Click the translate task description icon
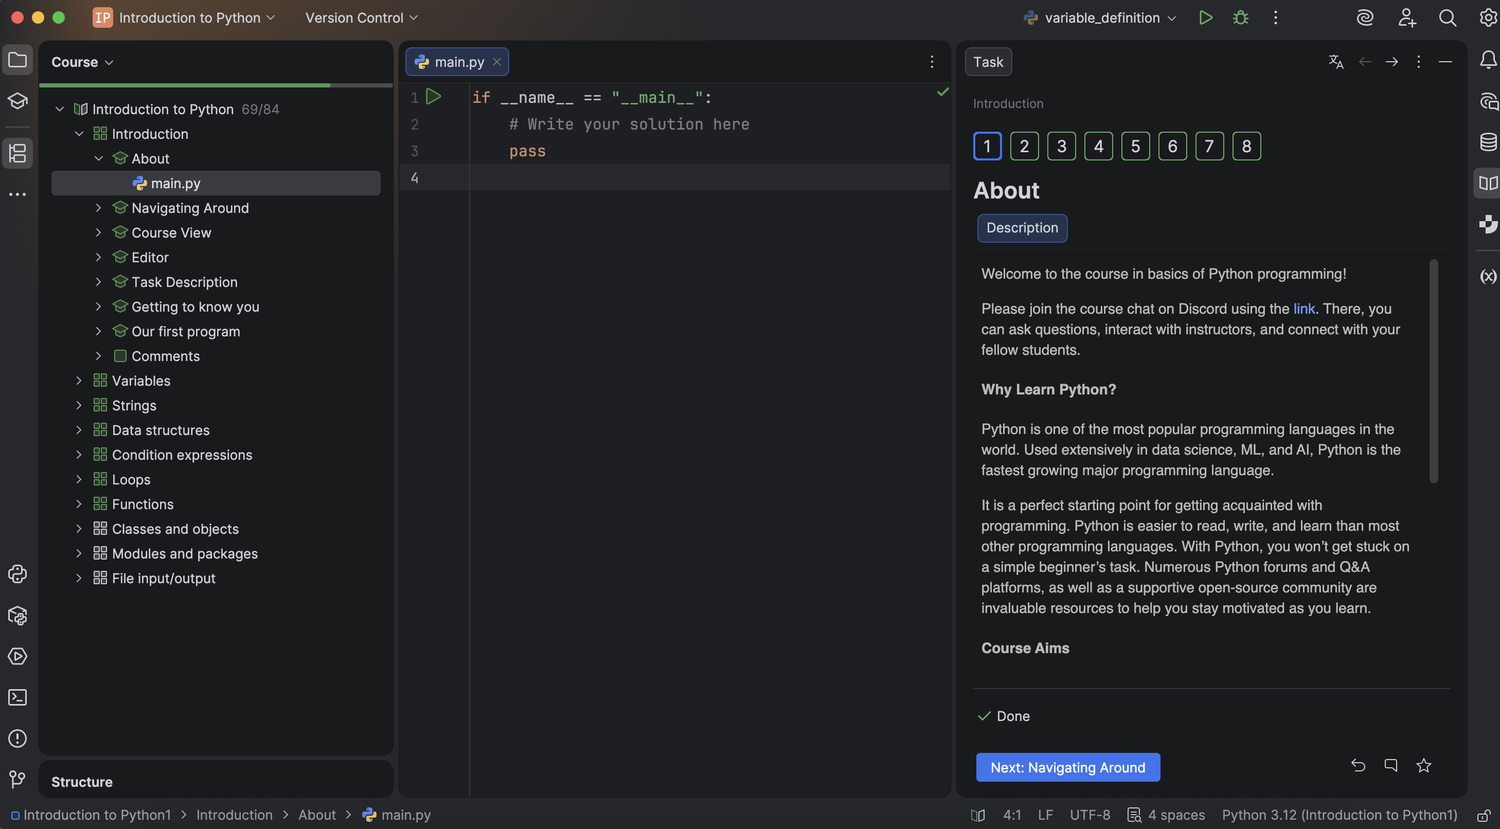 [1336, 62]
